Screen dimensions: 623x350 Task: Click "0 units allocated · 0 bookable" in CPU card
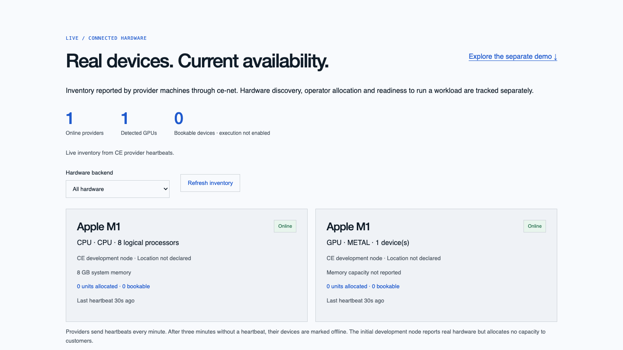(113, 286)
